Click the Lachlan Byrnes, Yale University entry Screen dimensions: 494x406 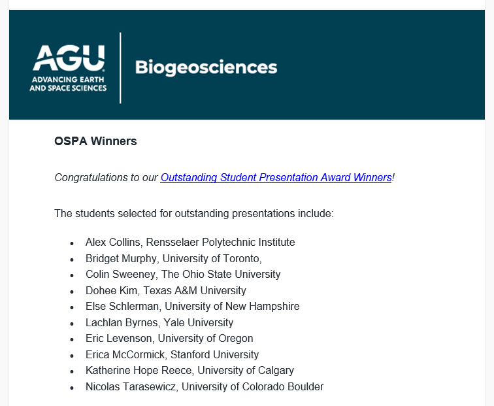pos(159,322)
